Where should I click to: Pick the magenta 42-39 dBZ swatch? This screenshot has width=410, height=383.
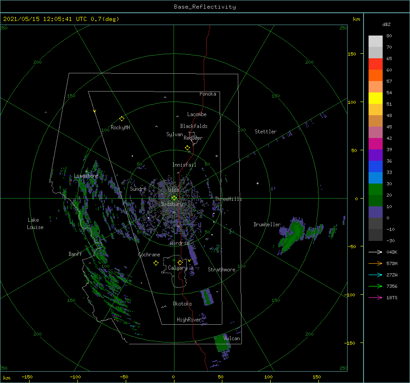tap(375, 144)
